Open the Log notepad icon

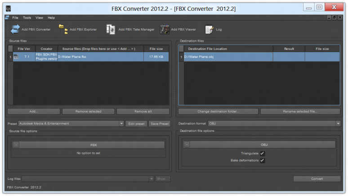(x=209, y=29)
